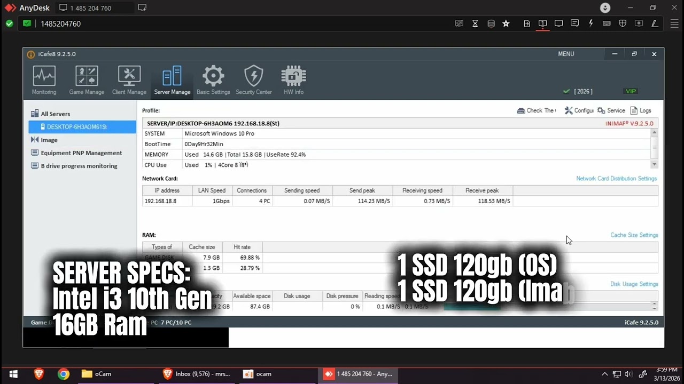Viewport: 684px width, 384px height.
Task: Open the Logs button
Action: click(x=641, y=110)
